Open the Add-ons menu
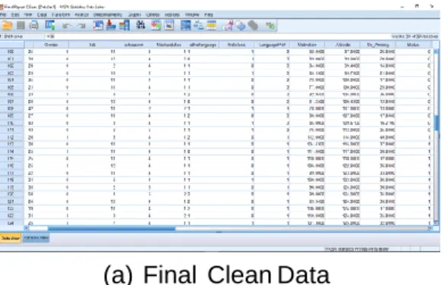This screenshot has height=285, width=448. pos(172,14)
